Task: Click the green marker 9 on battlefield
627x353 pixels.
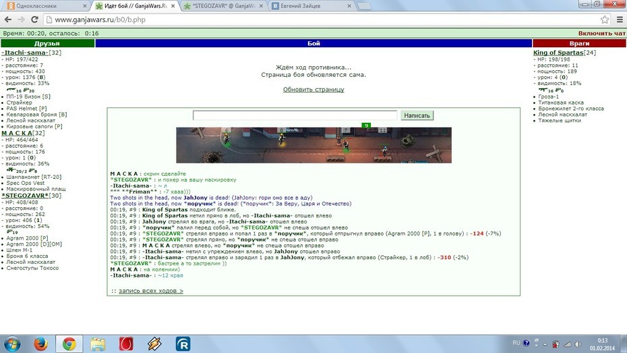Action: tap(366, 126)
